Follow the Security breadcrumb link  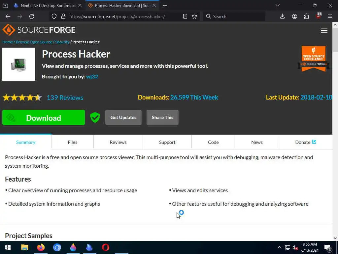point(62,42)
